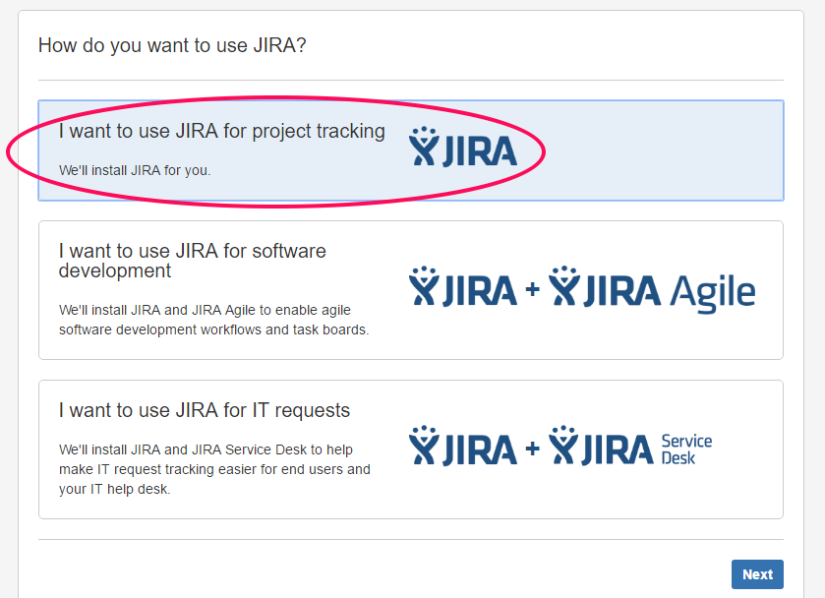
Task: Click "We'll install JIRA for you." text
Action: coord(135,170)
